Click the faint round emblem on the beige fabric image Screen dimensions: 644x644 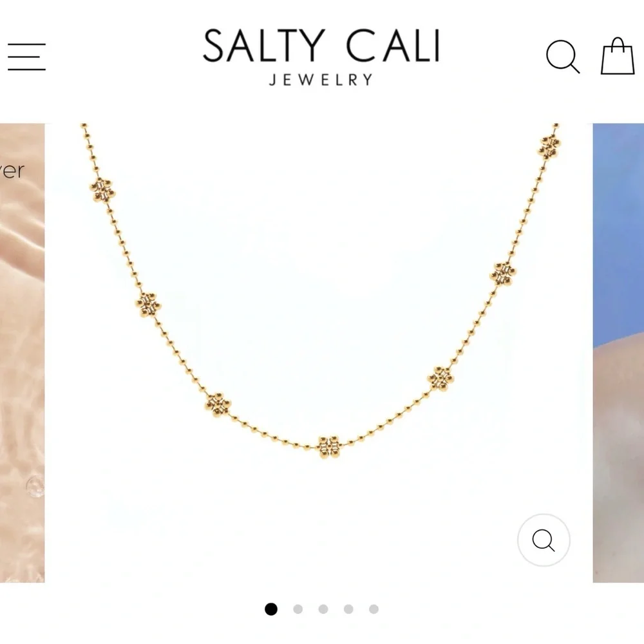click(35, 487)
